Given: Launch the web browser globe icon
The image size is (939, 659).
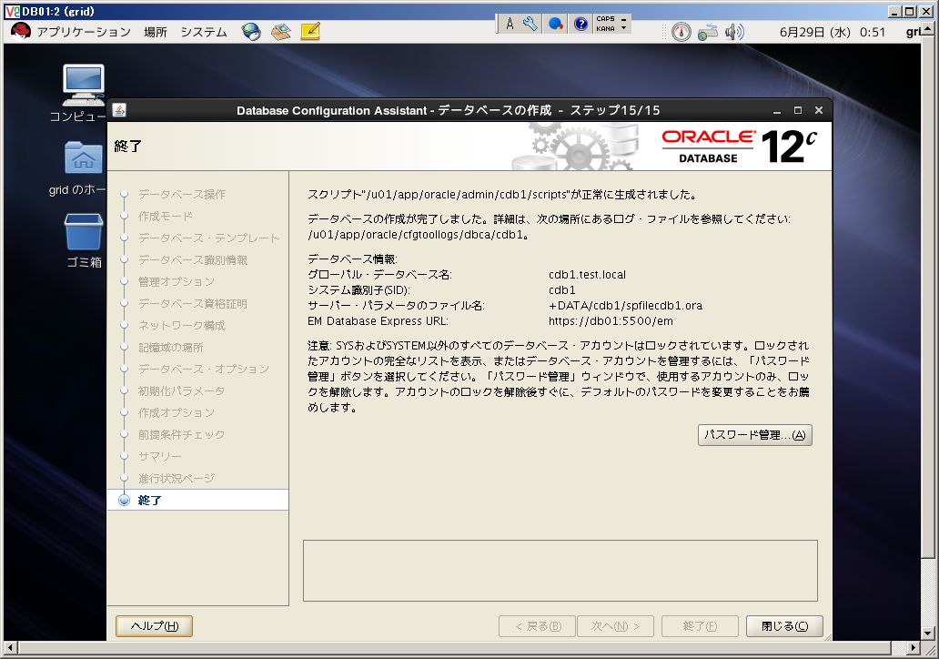Looking at the screenshot, I should pos(251,32).
